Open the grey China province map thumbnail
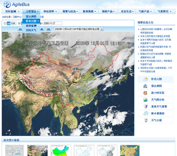Image resolution: width=177 pixels, height=156 pixels. [14, 150]
